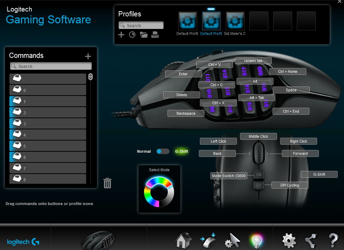Add a new command with the plus icon

tap(88, 56)
